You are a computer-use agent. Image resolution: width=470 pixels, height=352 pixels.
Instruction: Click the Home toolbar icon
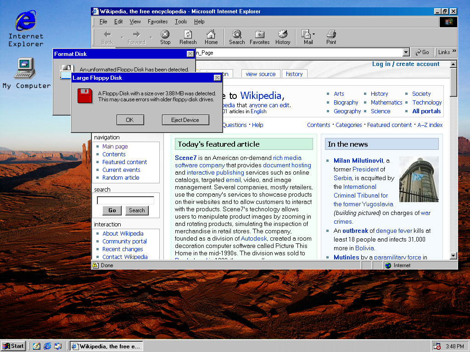tap(211, 37)
